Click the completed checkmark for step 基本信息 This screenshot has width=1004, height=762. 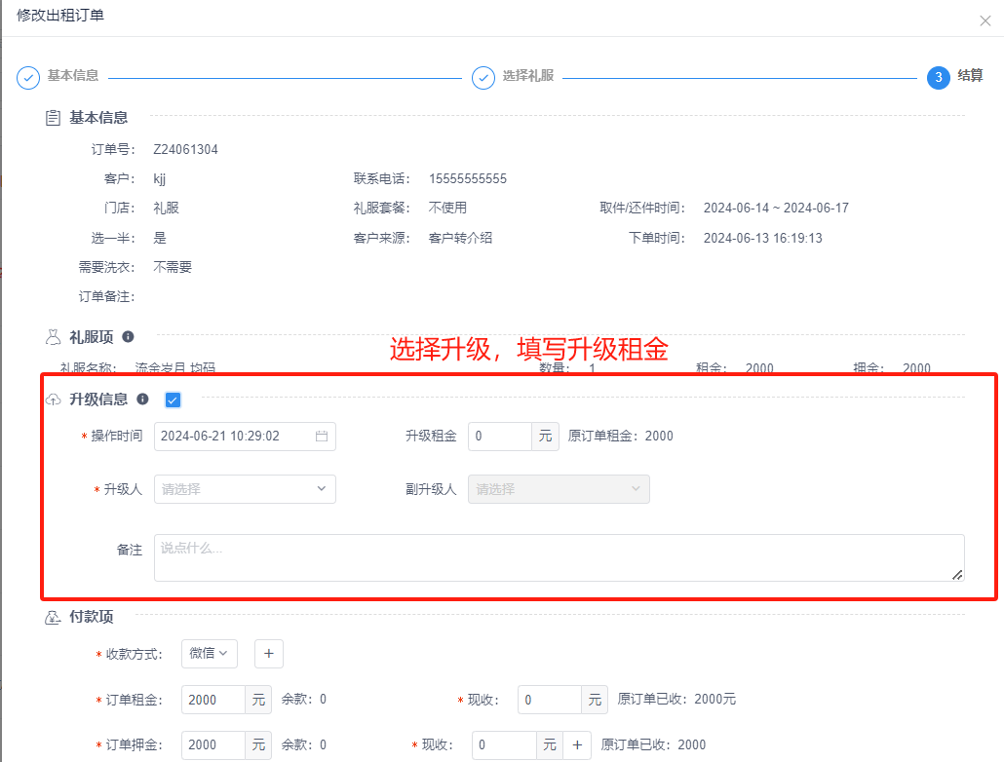coord(28,77)
